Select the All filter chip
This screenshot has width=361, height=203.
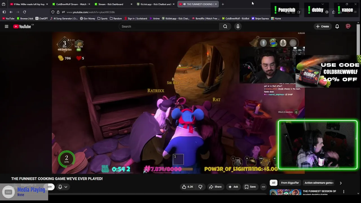click(274, 183)
